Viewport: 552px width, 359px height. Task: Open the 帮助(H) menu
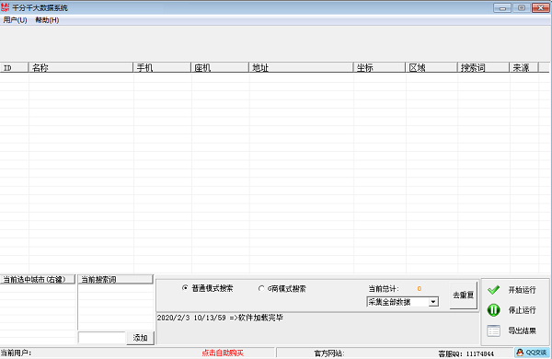pos(47,20)
